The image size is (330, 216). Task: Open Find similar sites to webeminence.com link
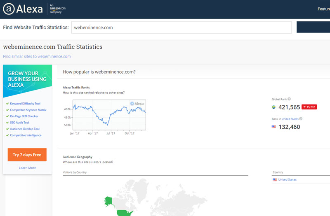(37, 56)
